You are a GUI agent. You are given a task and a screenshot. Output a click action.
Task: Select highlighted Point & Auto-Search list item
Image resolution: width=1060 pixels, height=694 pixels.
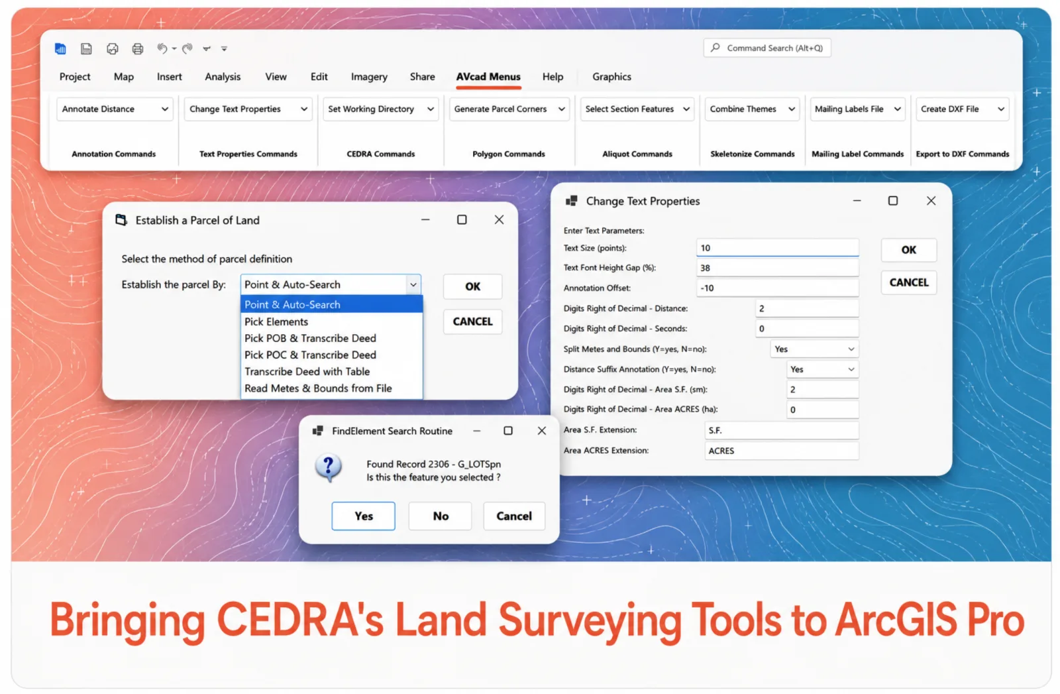[331, 304]
